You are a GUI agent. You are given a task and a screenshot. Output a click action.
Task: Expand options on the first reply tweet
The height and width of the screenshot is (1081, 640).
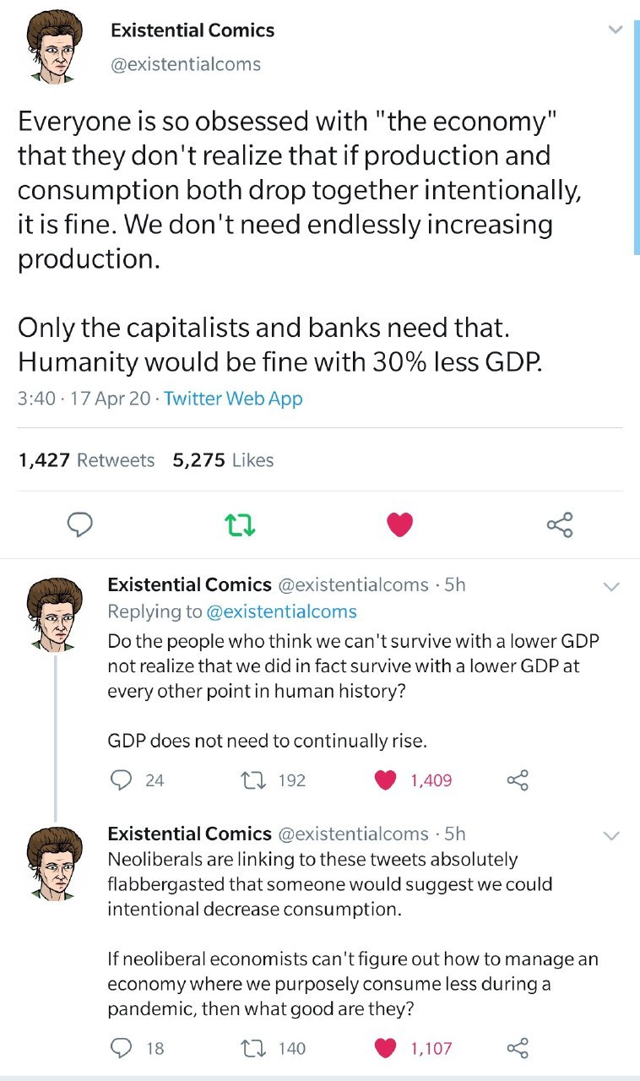[x=610, y=586]
